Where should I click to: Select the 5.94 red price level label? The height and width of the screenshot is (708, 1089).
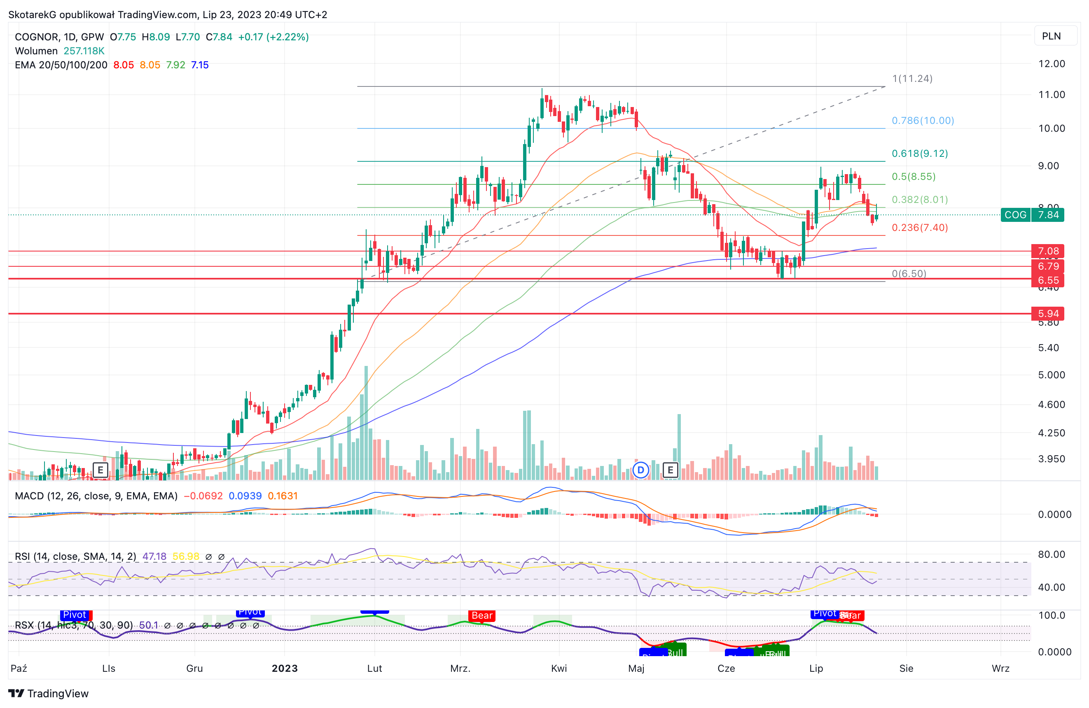coord(1047,314)
